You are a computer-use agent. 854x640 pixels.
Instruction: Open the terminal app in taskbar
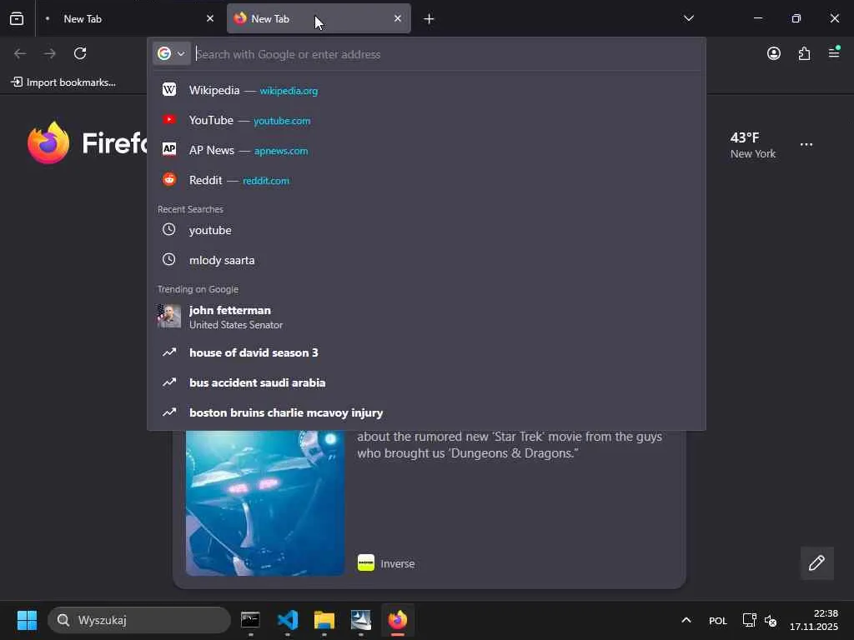pyautogui.click(x=250, y=620)
